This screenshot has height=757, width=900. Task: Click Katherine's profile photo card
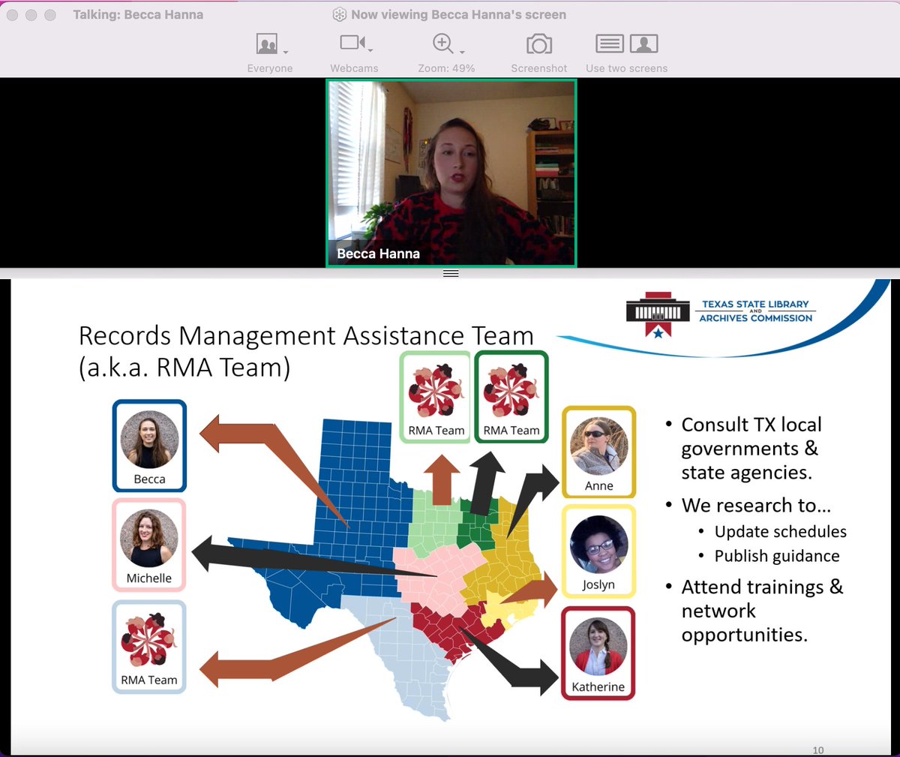(x=598, y=653)
